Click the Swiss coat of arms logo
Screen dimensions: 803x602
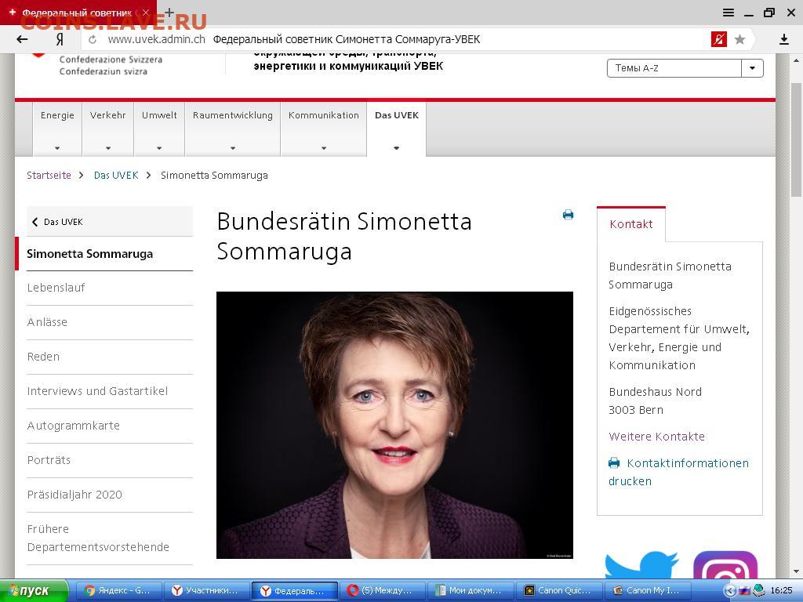pyautogui.click(x=38, y=56)
